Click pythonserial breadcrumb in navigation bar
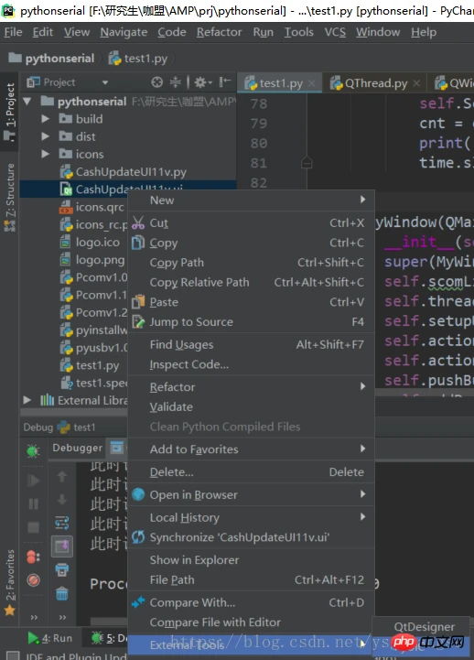Screen dimensions: 474x660 pyautogui.click(x=51, y=58)
